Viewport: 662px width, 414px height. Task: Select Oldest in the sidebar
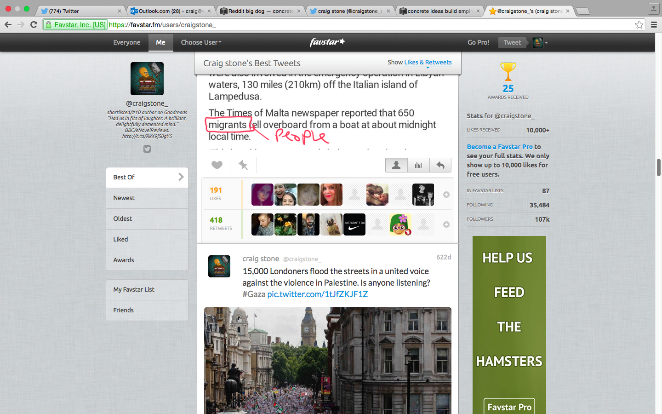pyautogui.click(x=147, y=218)
